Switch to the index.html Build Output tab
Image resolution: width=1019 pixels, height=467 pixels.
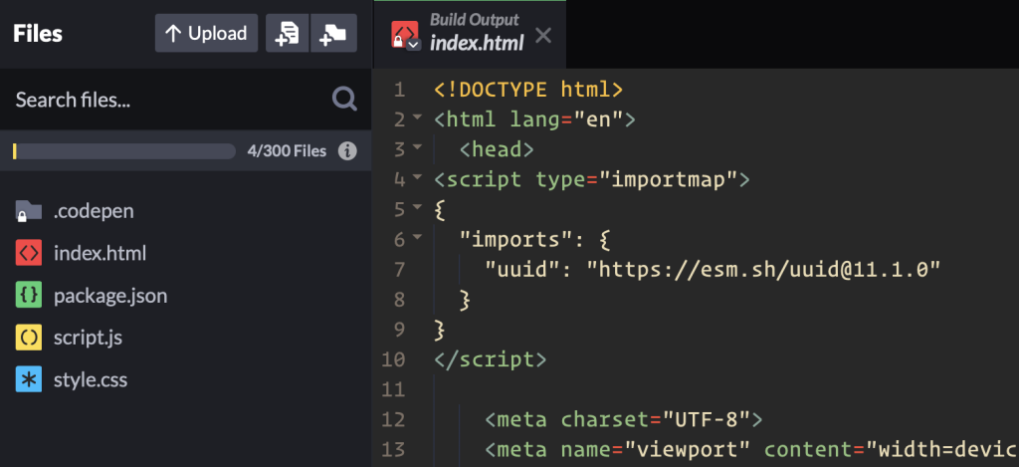tap(476, 34)
